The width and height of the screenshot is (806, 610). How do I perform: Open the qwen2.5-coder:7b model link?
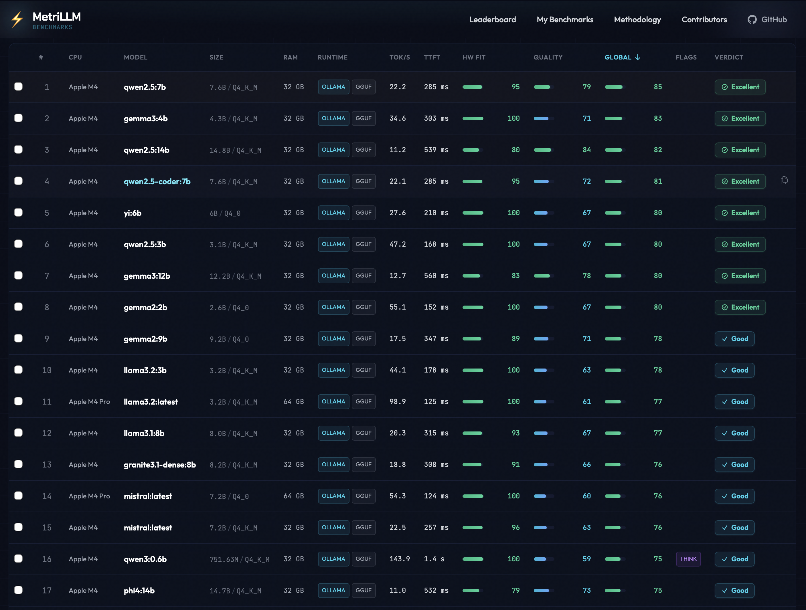157,181
